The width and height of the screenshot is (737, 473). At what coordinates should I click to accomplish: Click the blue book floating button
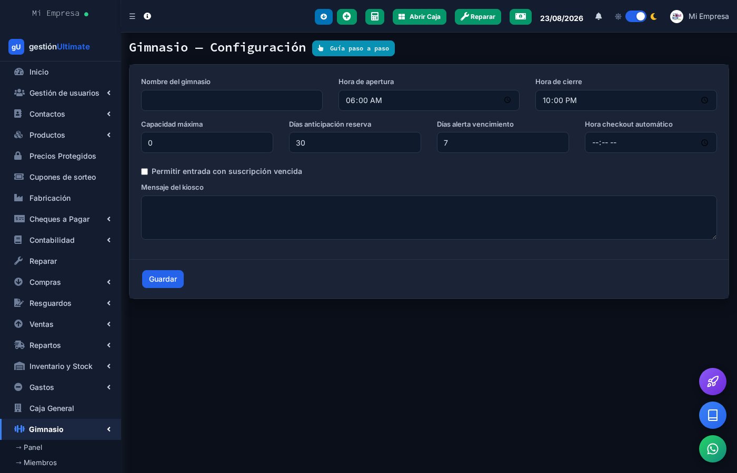(713, 415)
